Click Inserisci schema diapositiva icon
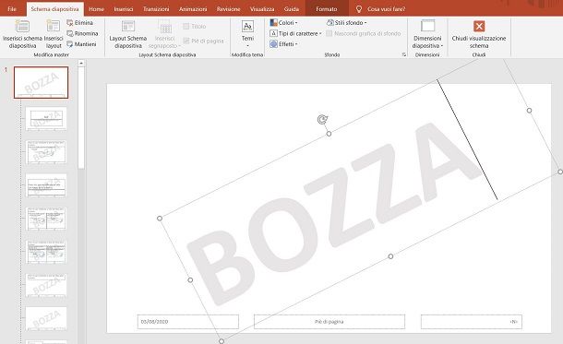Image resolution: width=563 pixels, height=344 pixels. 22,27
